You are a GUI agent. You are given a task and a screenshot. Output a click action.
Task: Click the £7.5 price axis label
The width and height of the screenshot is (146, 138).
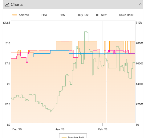[7, 63]
